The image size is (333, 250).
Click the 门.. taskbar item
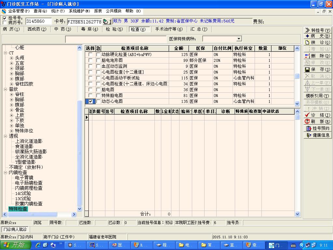coord(277,245)
